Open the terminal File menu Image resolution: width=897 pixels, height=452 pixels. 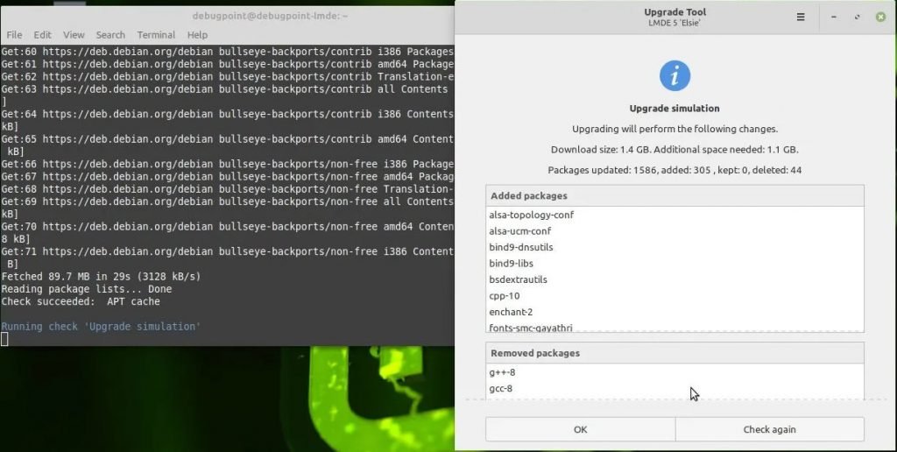pyautogui.click(x=14, y=35)
